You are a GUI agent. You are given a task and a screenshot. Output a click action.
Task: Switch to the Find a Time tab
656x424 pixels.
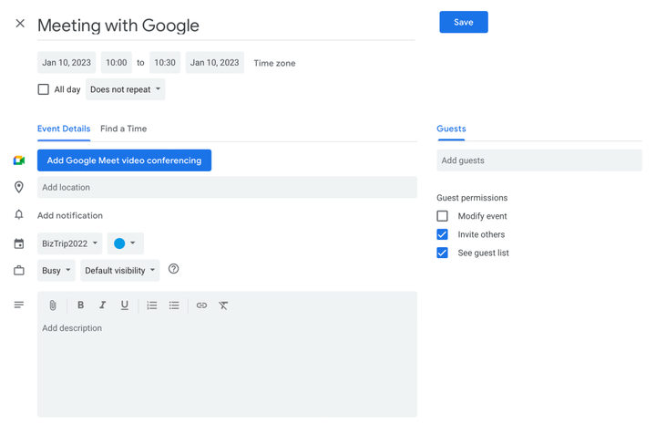pos(123,129)
